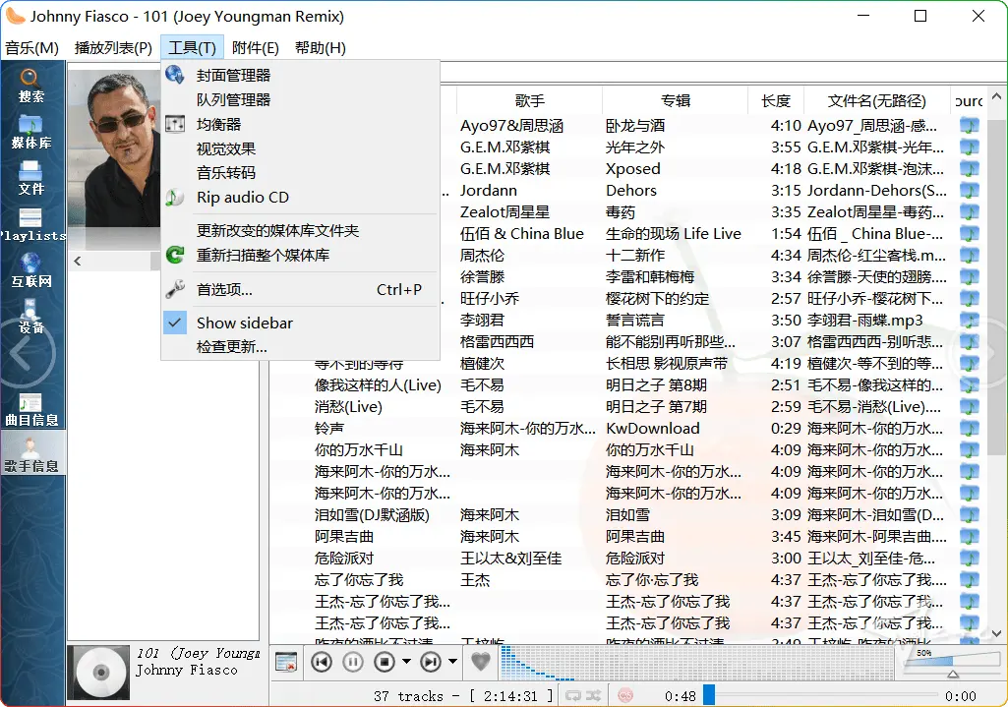Open stop button dropdown arrow

[406, 662]
